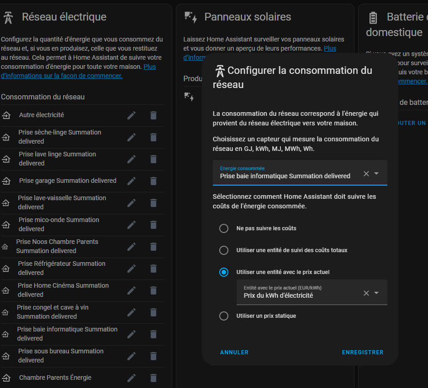This screenshot has width=428, height=388.
Task: Select Ne pas suivre les coûts
Action: point(224,228)
